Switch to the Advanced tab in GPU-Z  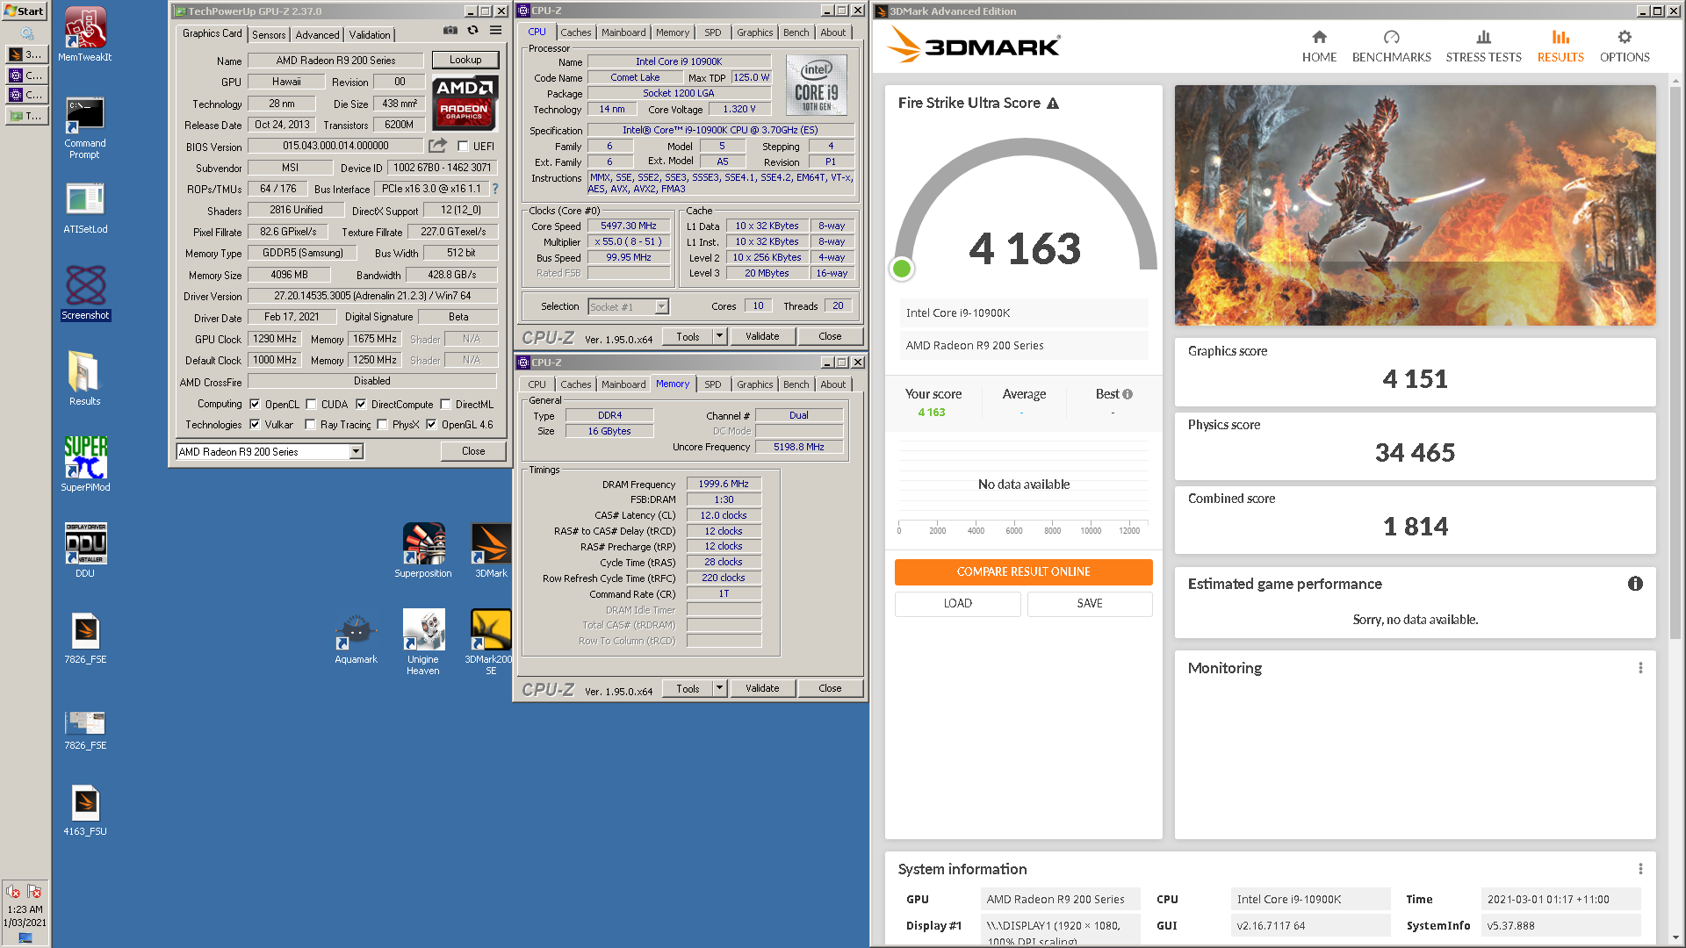click(317, 35)
